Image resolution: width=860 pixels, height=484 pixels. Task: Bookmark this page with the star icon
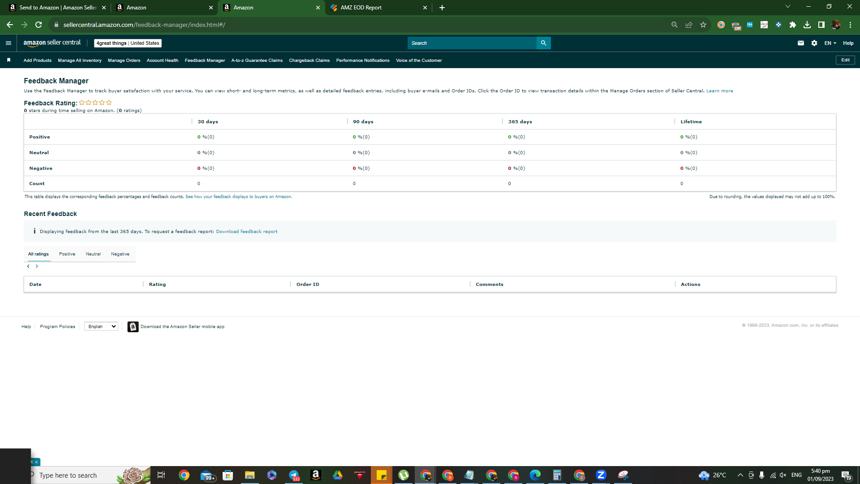click(x=703, y=25)
